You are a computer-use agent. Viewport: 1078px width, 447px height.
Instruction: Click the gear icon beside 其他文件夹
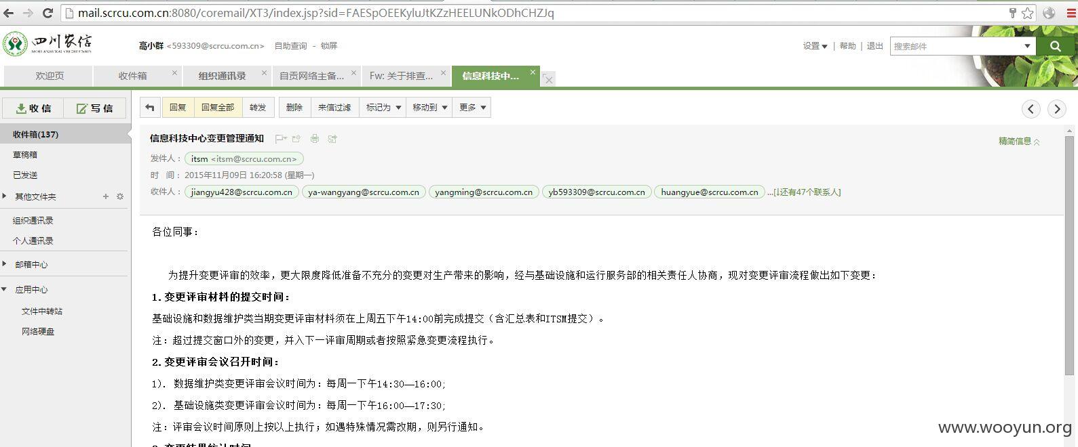point(120,196)
